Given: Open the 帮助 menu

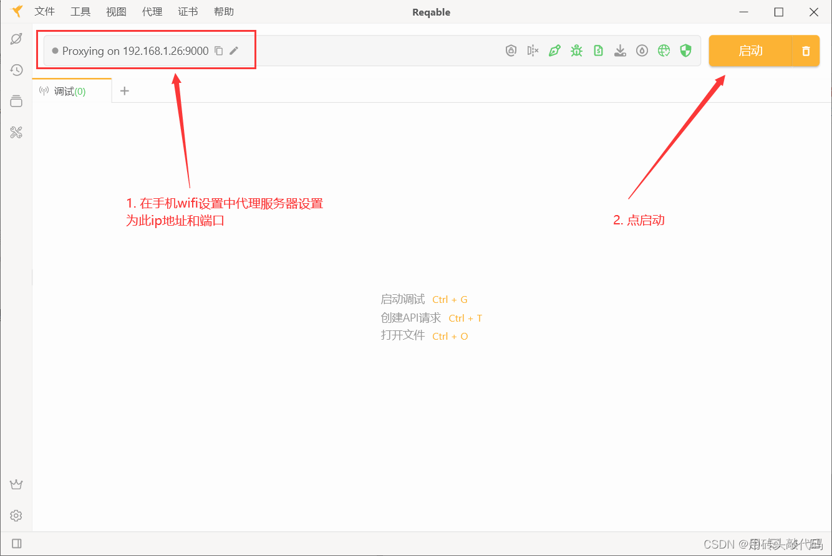Looking at the screenshot, I should point(224,12).
